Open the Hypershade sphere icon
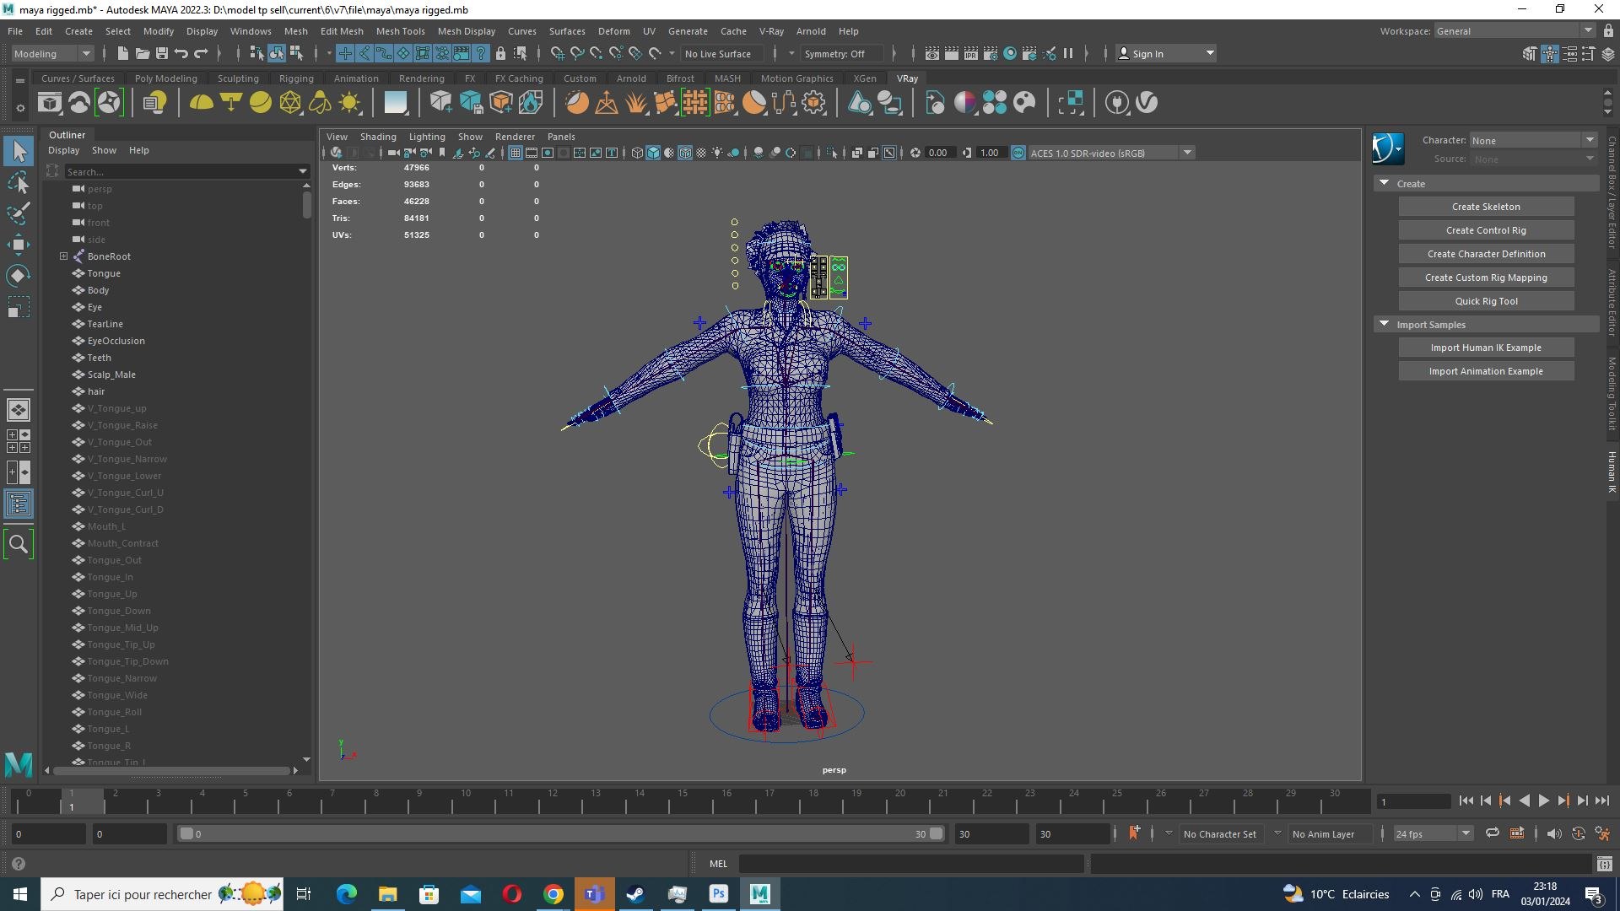 [x=1010, y=53]
